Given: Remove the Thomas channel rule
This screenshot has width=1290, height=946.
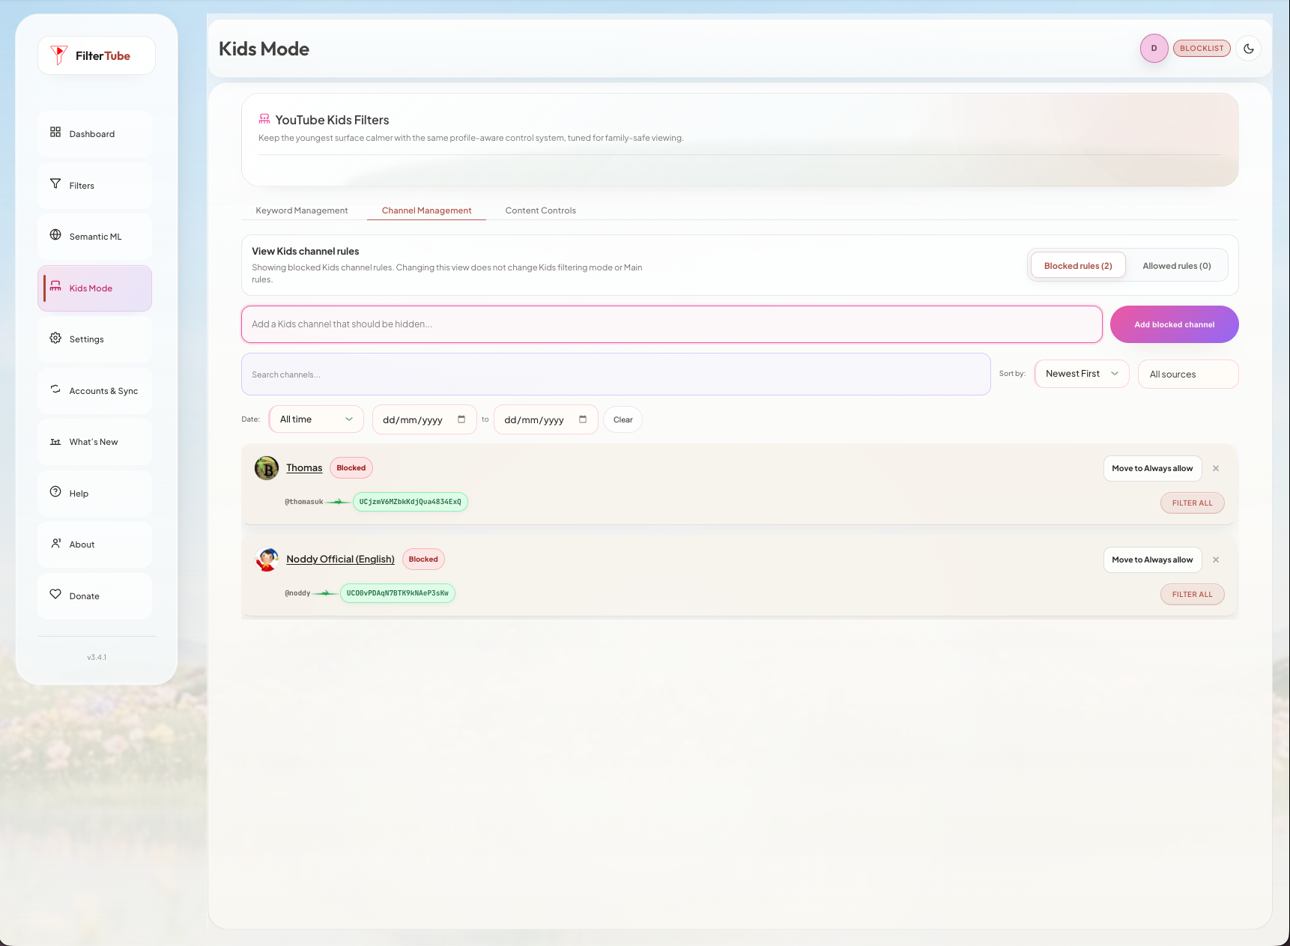Looking at the screenshot, I should click(x=1216, y=469).
